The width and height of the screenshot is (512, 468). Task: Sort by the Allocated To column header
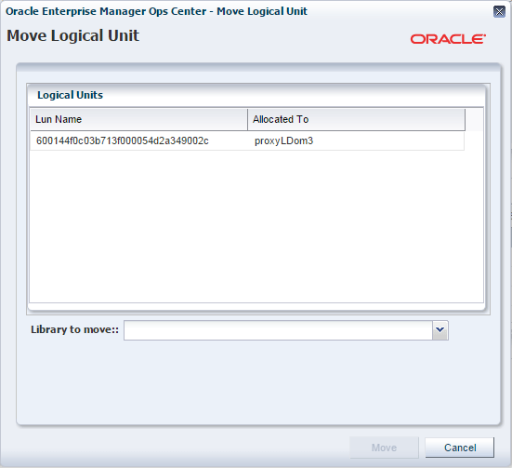356,119
